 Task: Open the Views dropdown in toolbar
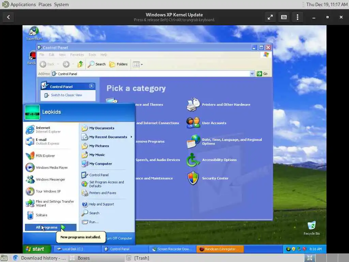(x=138, y=64)
